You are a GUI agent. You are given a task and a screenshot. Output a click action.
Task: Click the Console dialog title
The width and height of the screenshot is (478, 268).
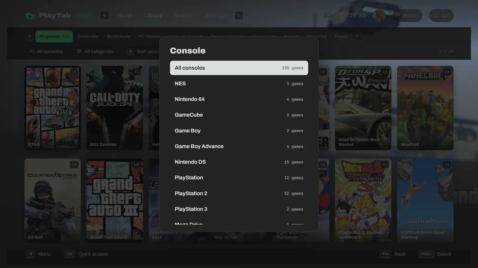click(188, 51)
